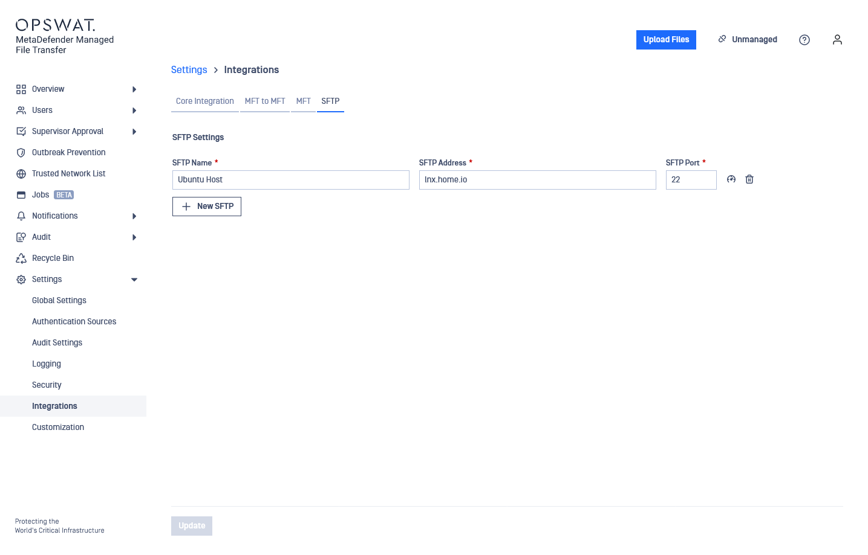Click the Unmanaged link status icon

[722, 39]
